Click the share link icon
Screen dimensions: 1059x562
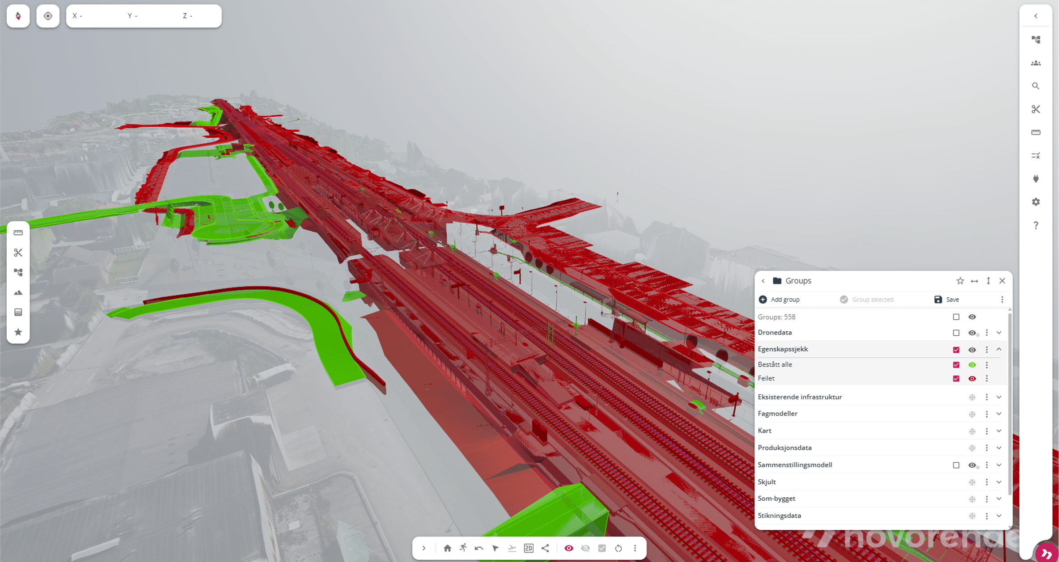(x=545, y=548)
